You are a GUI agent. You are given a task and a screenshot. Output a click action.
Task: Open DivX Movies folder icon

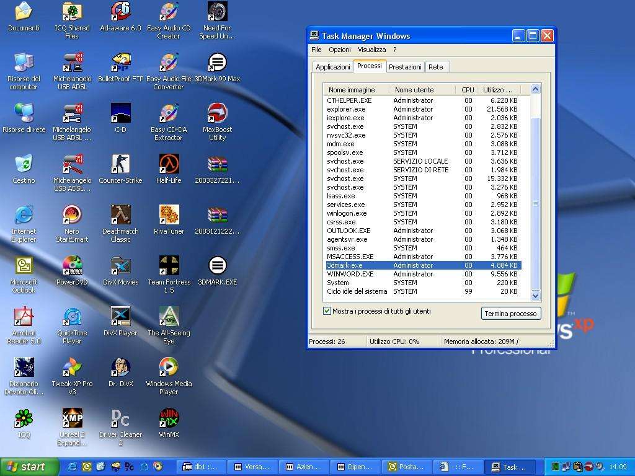click(120, 271)
